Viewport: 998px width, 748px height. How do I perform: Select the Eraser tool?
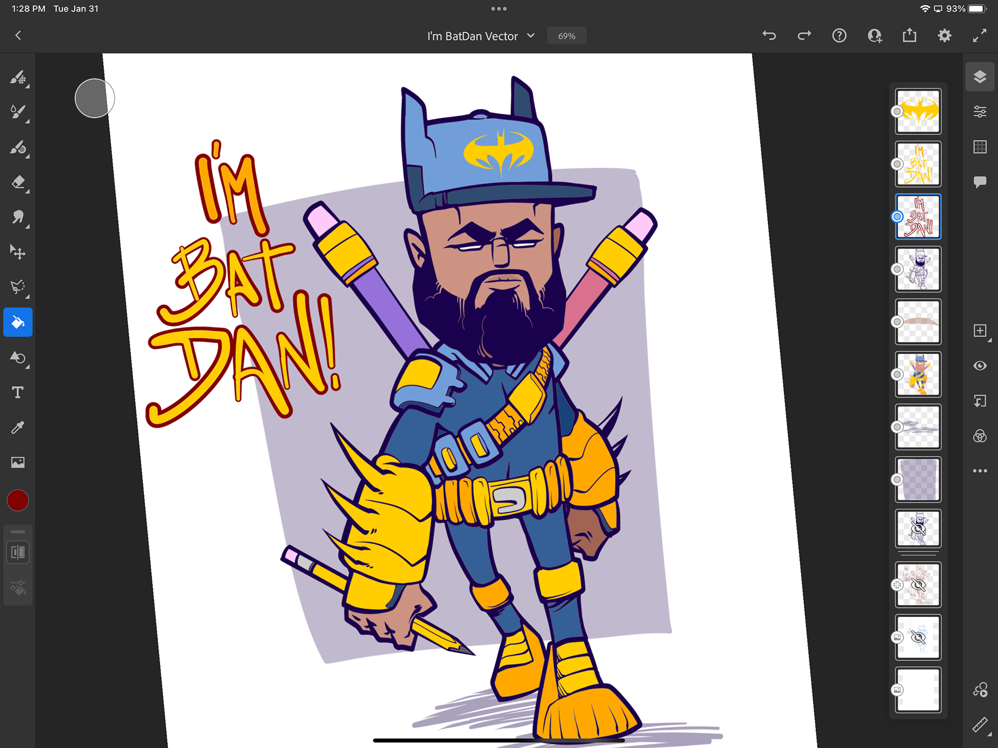pos(18,182)
